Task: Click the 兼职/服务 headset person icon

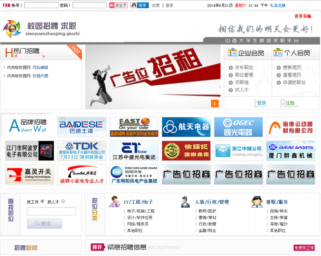Action: pyautogui.click(x=257, y=202)
